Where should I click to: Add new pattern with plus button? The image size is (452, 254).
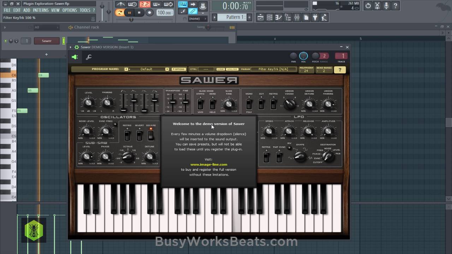249,17
